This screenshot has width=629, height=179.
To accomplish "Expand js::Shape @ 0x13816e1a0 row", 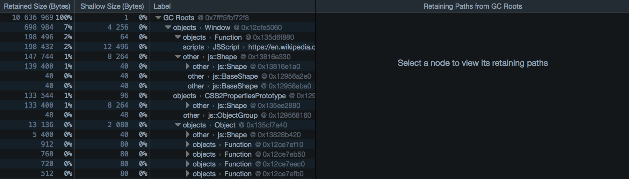I will [188, 67].
